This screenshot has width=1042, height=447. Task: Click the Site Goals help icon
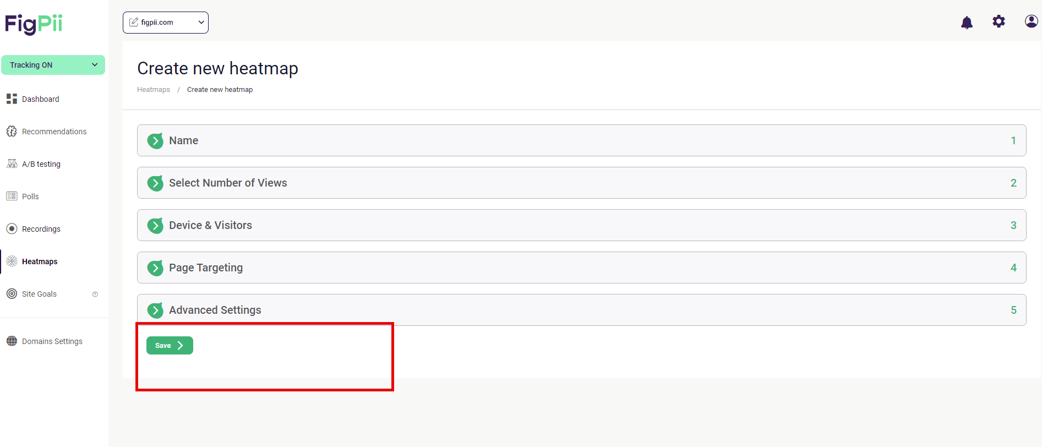click(x=95, y=294)
